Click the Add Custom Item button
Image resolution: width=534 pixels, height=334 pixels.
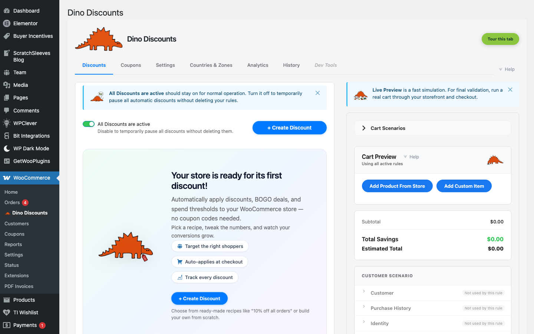[x=464, y=186]
